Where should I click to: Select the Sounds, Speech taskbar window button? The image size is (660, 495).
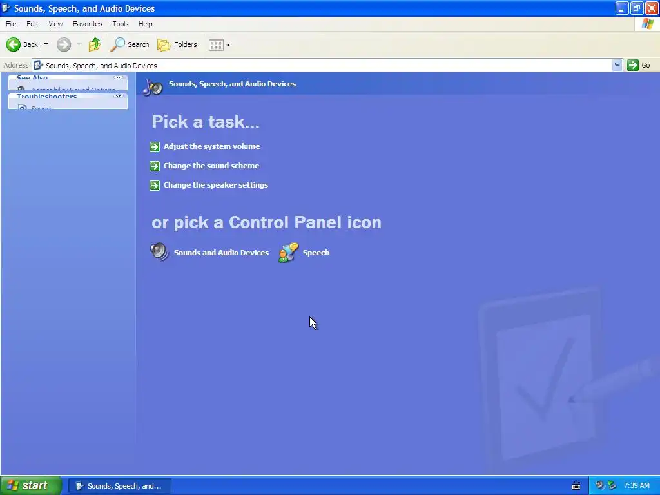(x=119, y=486)
